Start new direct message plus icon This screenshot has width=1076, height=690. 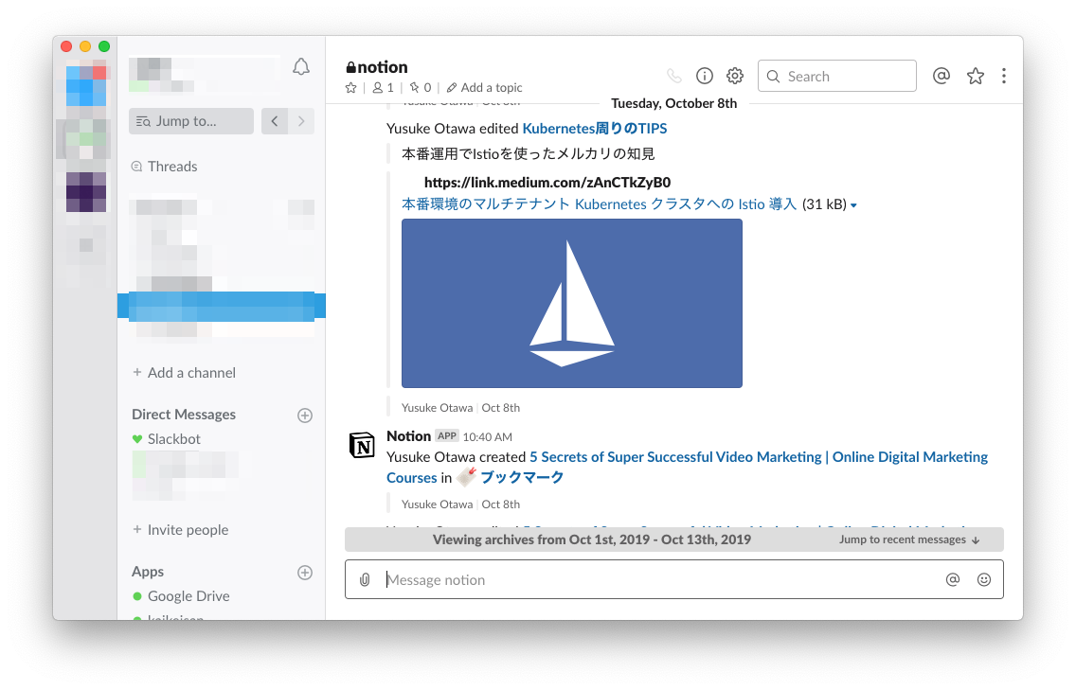coord(305,415)
